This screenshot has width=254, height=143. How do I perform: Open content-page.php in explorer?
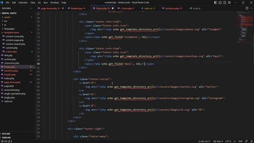17,40
